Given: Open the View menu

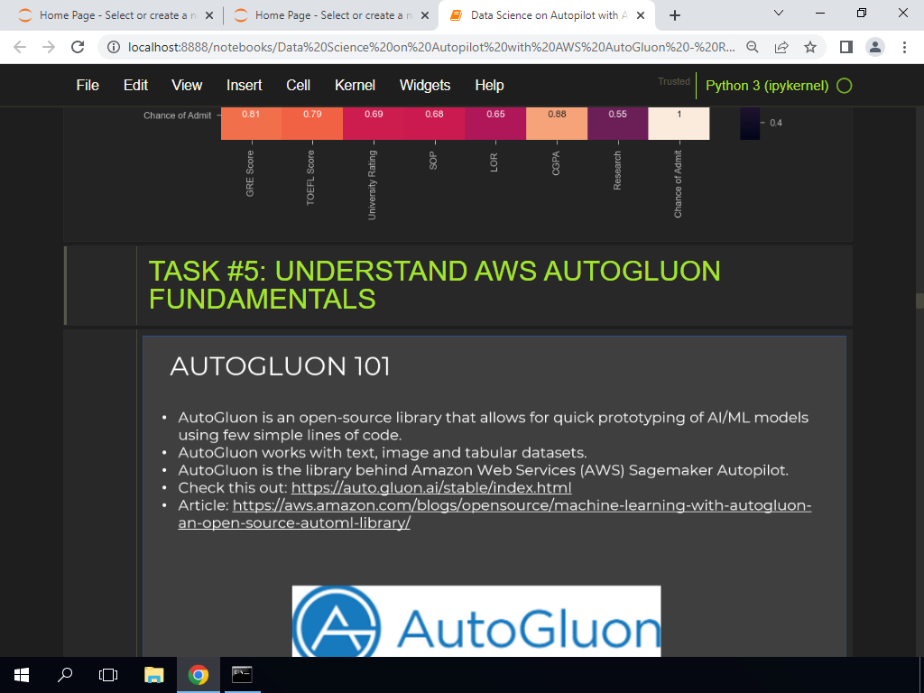Looking at the screenshot, I should click(x=187, y=86).
